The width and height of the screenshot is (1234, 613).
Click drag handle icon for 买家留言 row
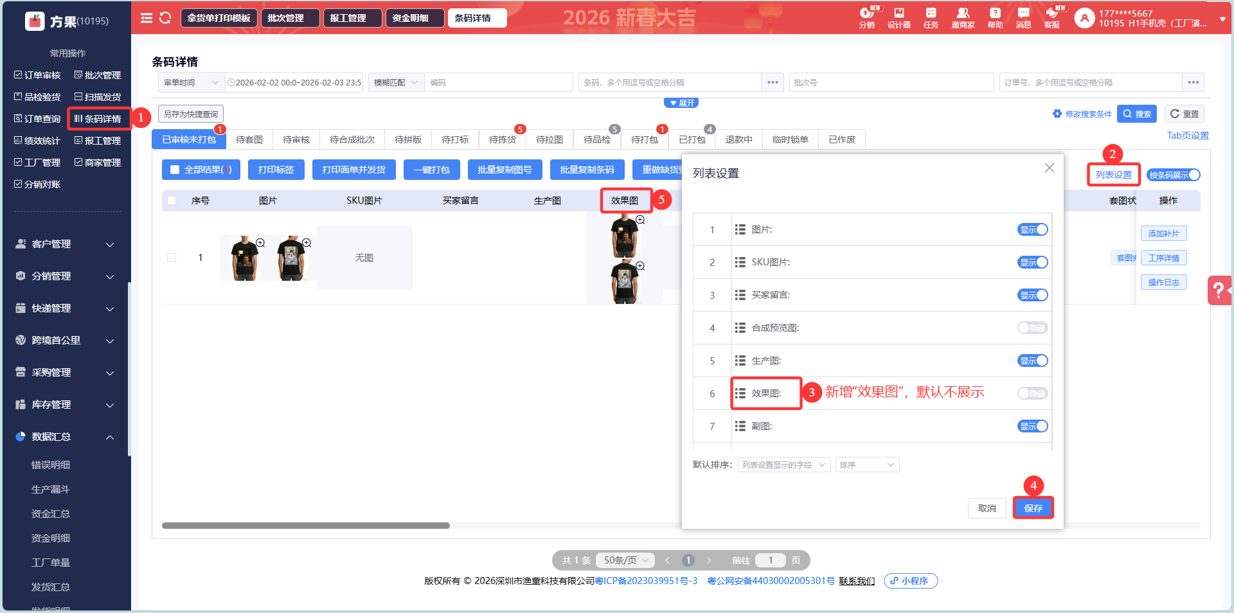coord(740,295)
